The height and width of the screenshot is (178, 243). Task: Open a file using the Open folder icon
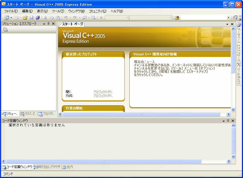click(x=25, y=17)
